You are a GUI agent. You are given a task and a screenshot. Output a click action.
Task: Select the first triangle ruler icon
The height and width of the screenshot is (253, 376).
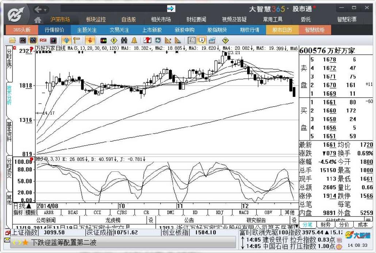point(168,40)
